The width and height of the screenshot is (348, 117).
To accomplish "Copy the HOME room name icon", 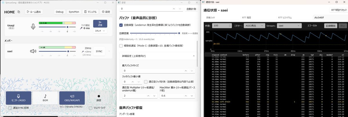I will pyautogui.click(x=19, y=12).
